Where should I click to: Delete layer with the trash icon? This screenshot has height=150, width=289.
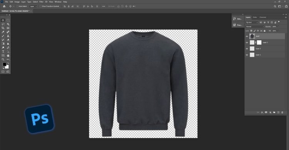[x=282, y=112]
